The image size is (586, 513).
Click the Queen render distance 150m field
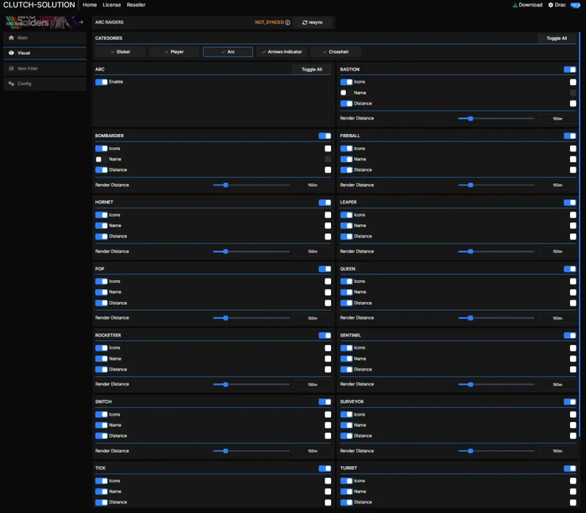(557, 318)
